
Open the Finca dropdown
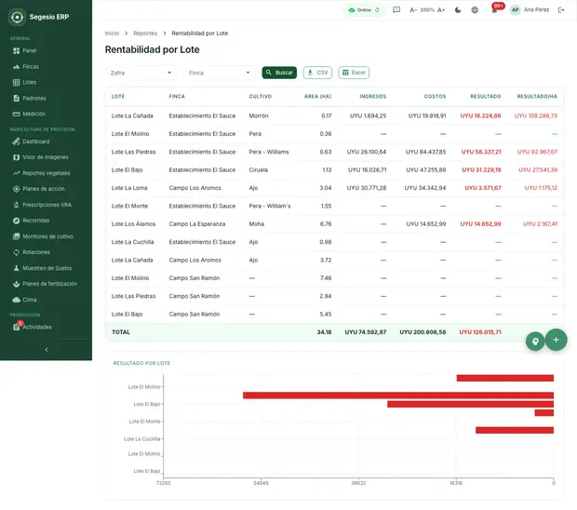(220, 73)
